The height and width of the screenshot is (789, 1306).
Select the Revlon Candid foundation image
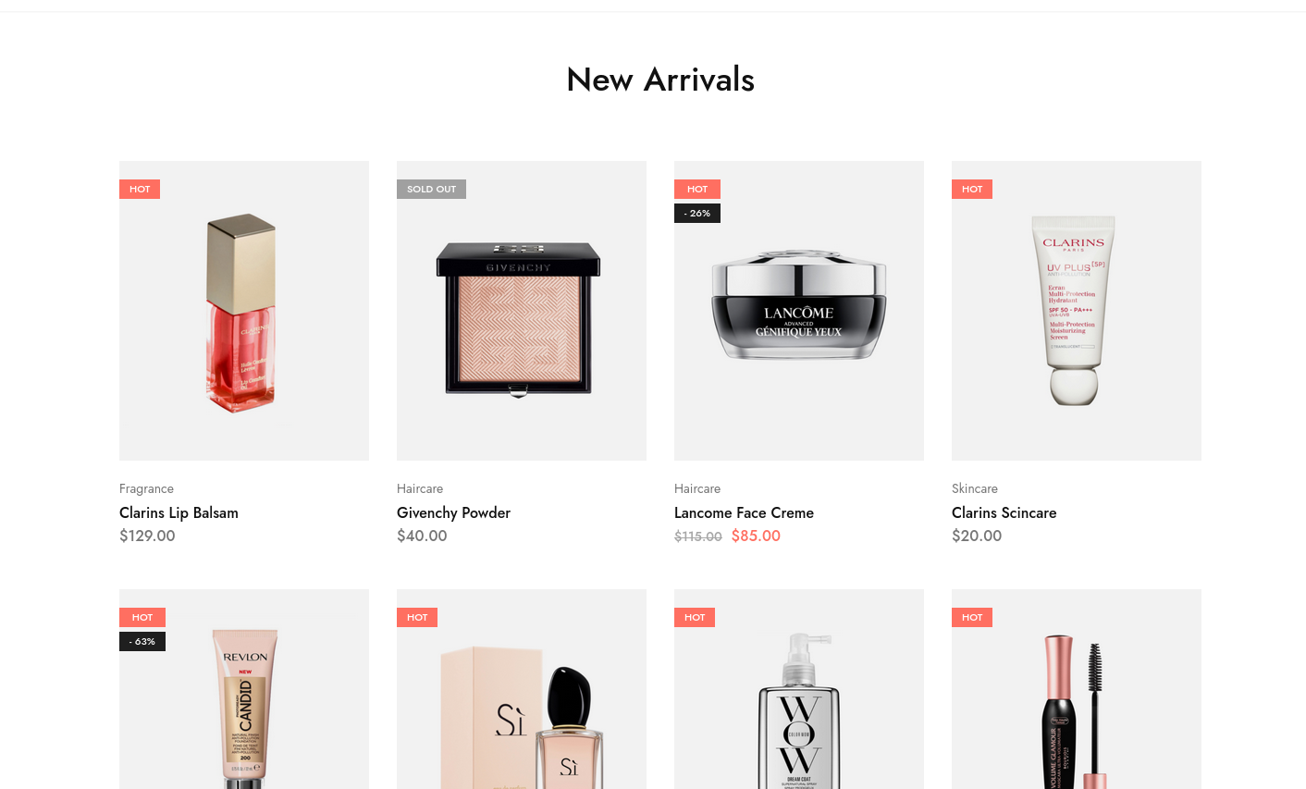pos(244,689)
